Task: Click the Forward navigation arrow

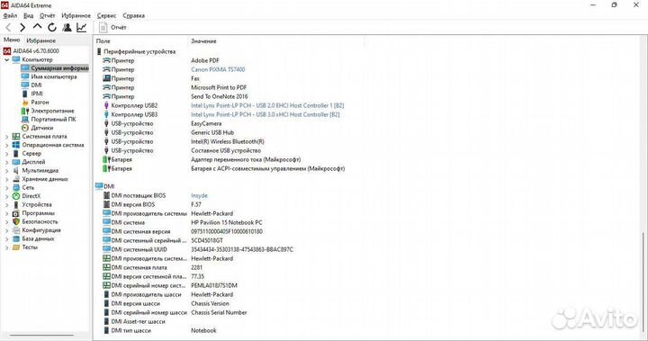Action: click(x=22, y=28)
